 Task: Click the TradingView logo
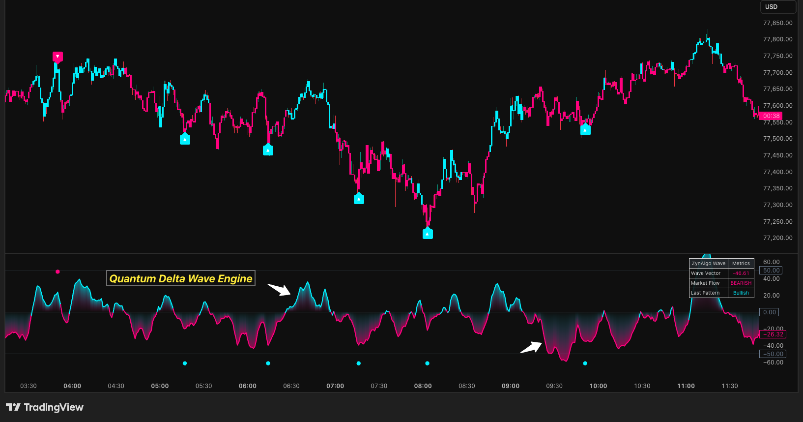(x=45, y=407)
